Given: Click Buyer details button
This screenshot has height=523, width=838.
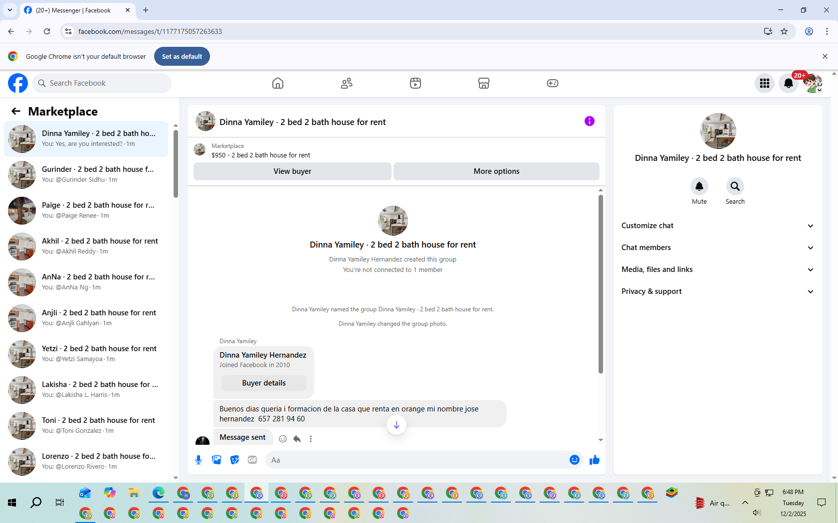Looking at the screenshot, I should (264, 383).
